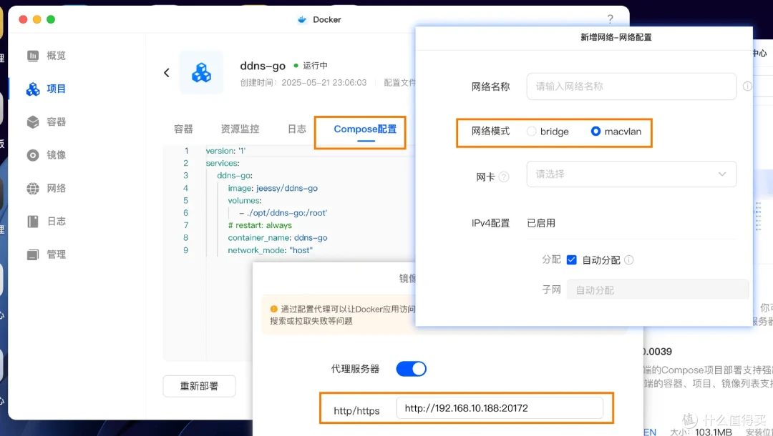The width and height of the screenshot is (773, 436).
Task: Click the 子网 自动分配 subnet field
Action: point(658,290)
